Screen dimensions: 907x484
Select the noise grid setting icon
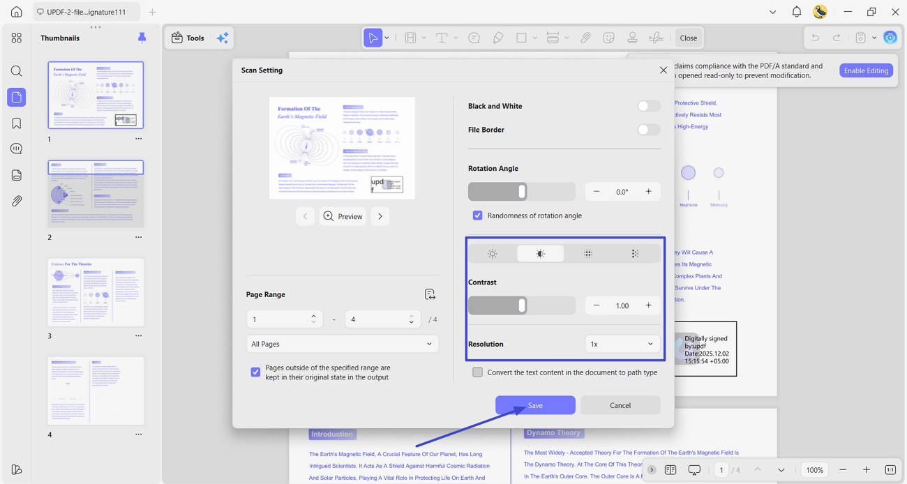tap(588, 254)
